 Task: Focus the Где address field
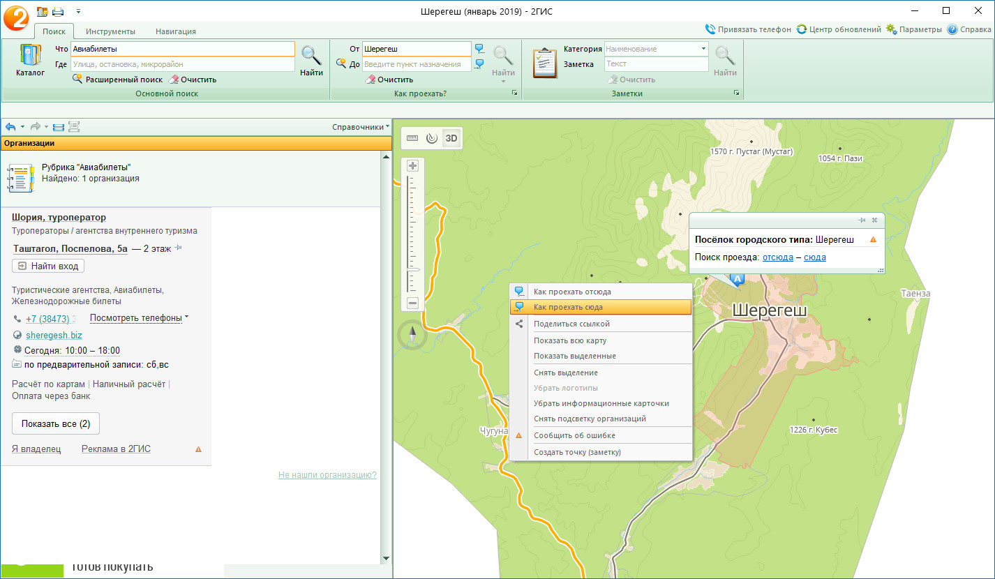click(183, 64)
